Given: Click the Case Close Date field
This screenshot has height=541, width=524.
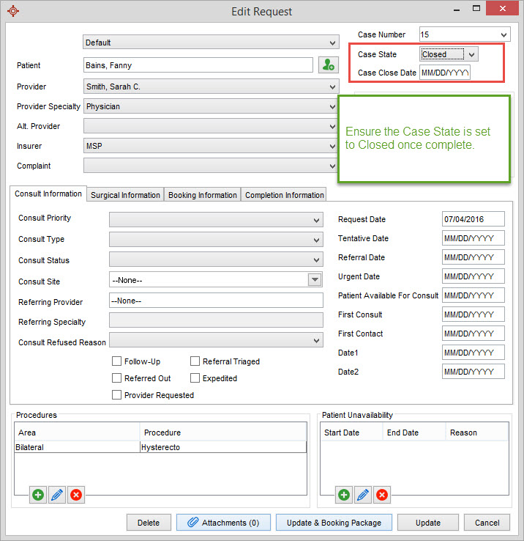Looking at the screenshot, I should [445, 73].
